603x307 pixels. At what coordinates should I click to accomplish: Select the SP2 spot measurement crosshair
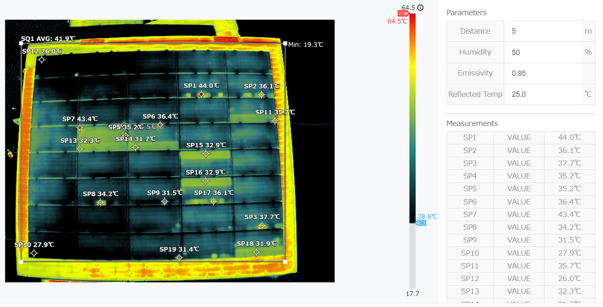(261, 95)
